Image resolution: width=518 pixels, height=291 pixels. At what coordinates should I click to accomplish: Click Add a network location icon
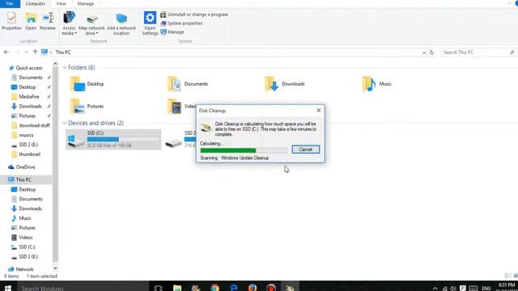click(x=121, y=23)
